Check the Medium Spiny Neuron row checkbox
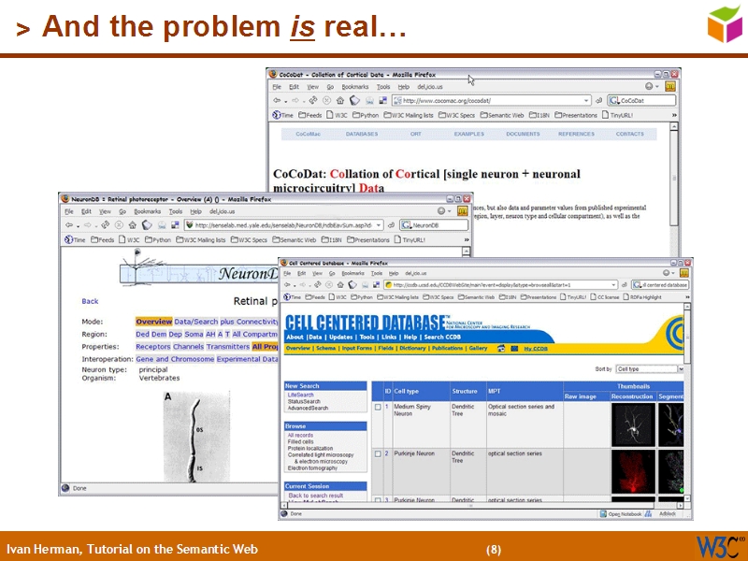 coord(377,407)
